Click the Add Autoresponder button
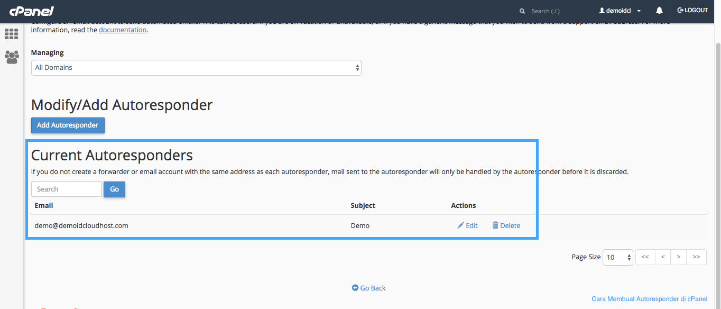721x309 pixels. 68,125
